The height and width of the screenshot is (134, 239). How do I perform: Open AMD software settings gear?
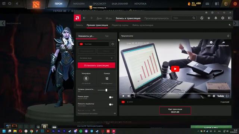223,18
